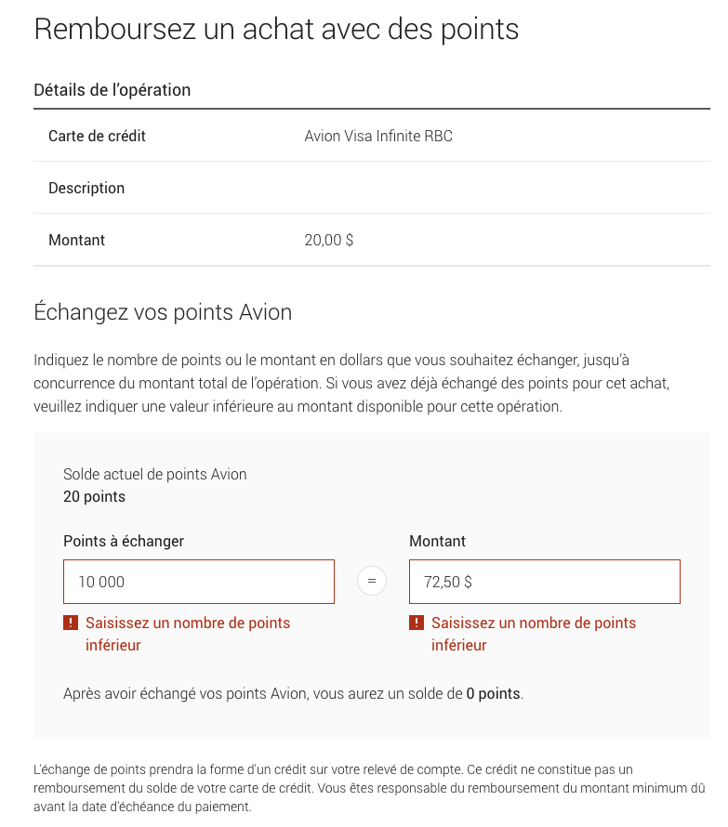
Task: Click the value 10 000 in points field
Action: (x=99, y=581)
